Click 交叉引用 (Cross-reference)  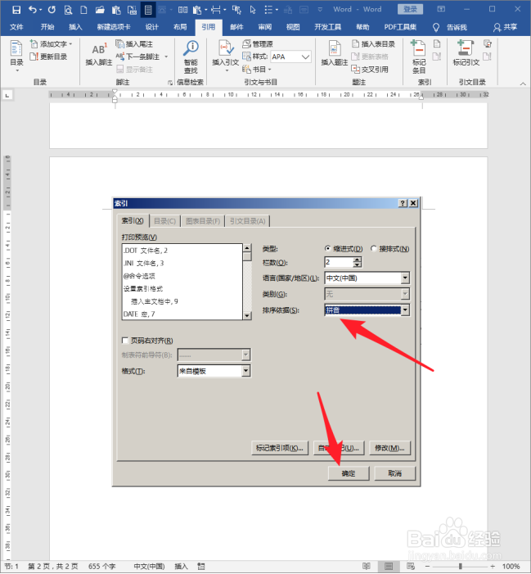pos(370,69)
